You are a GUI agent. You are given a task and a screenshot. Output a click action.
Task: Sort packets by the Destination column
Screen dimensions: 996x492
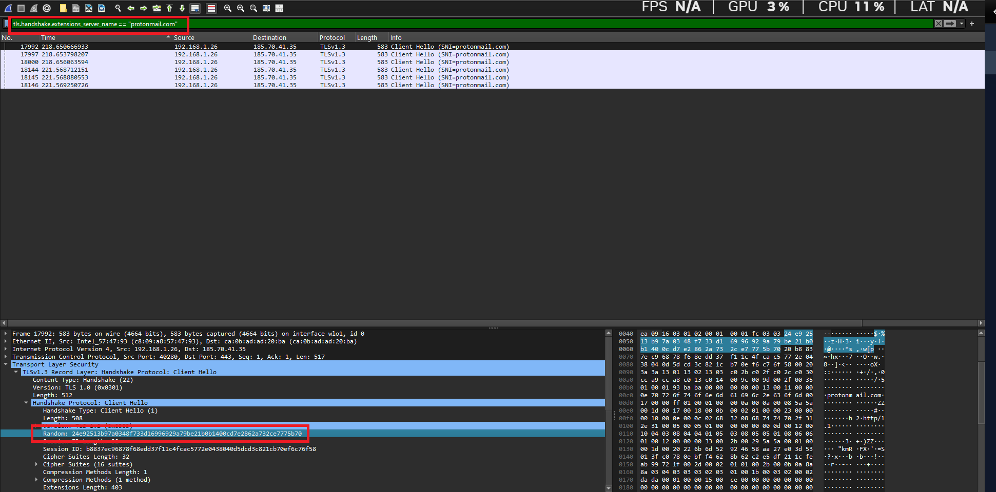point(269,38)
